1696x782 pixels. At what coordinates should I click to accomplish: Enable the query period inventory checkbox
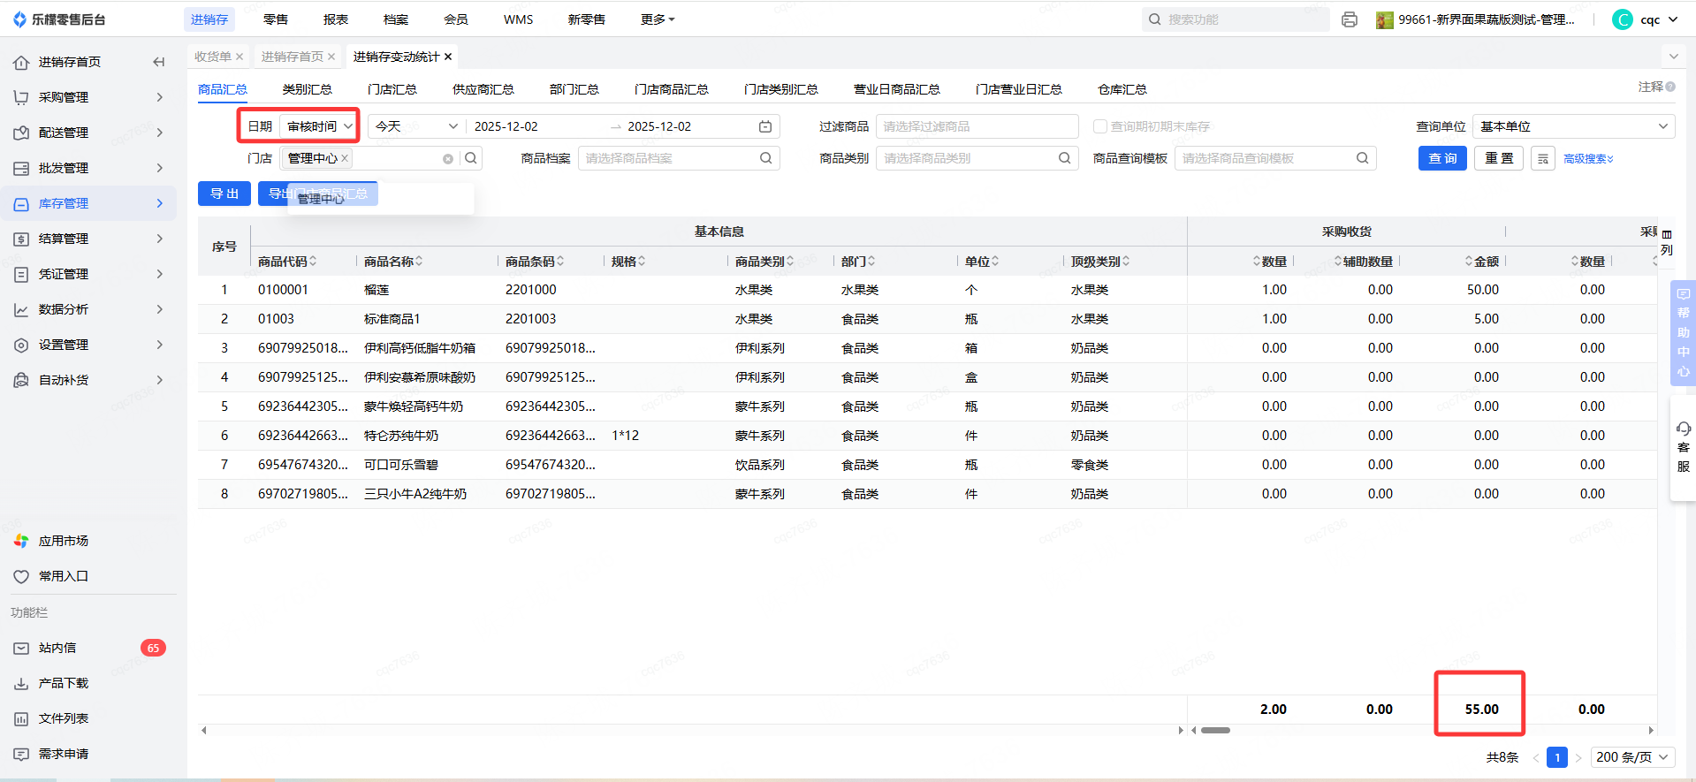1100,126
